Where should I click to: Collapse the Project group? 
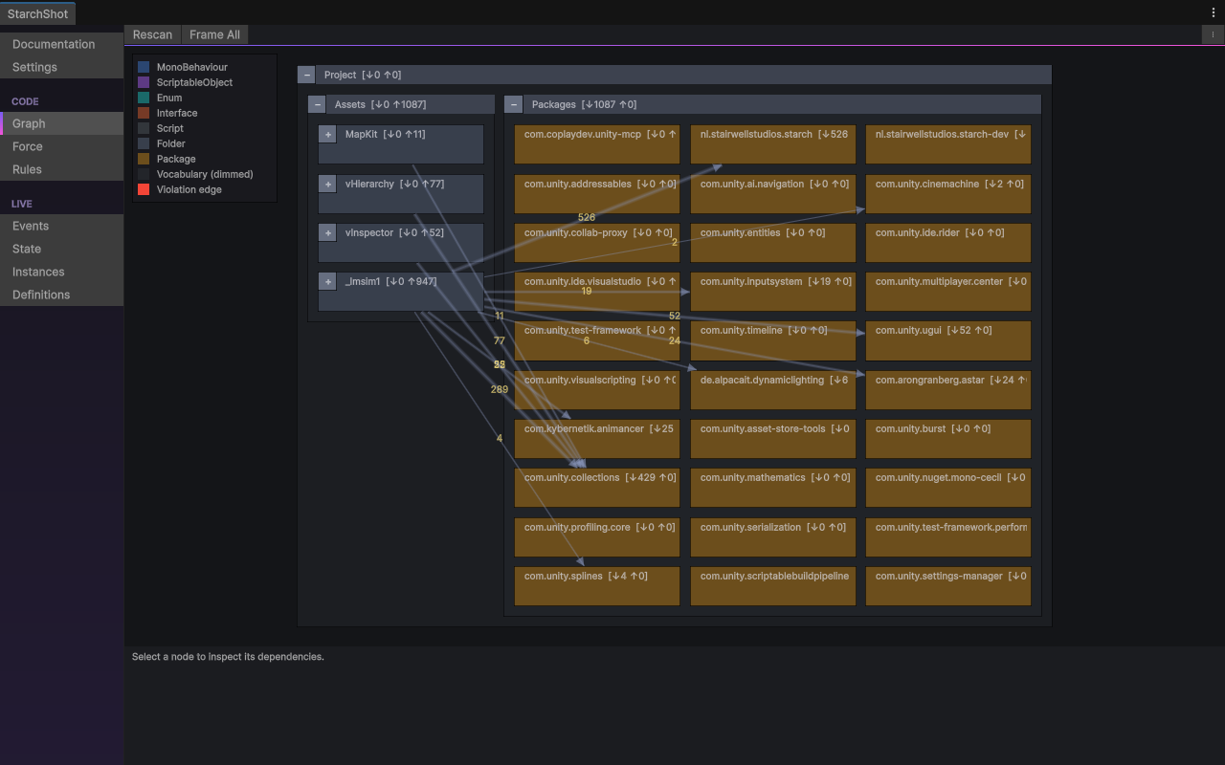point(306,75)
